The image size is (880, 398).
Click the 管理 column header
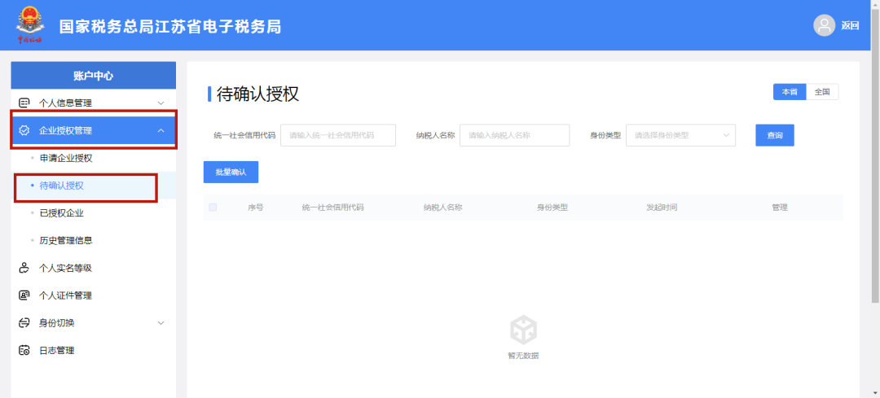coord(780,208)
